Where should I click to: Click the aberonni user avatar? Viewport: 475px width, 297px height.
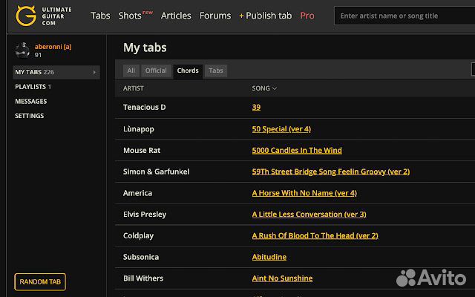[23, 50]
